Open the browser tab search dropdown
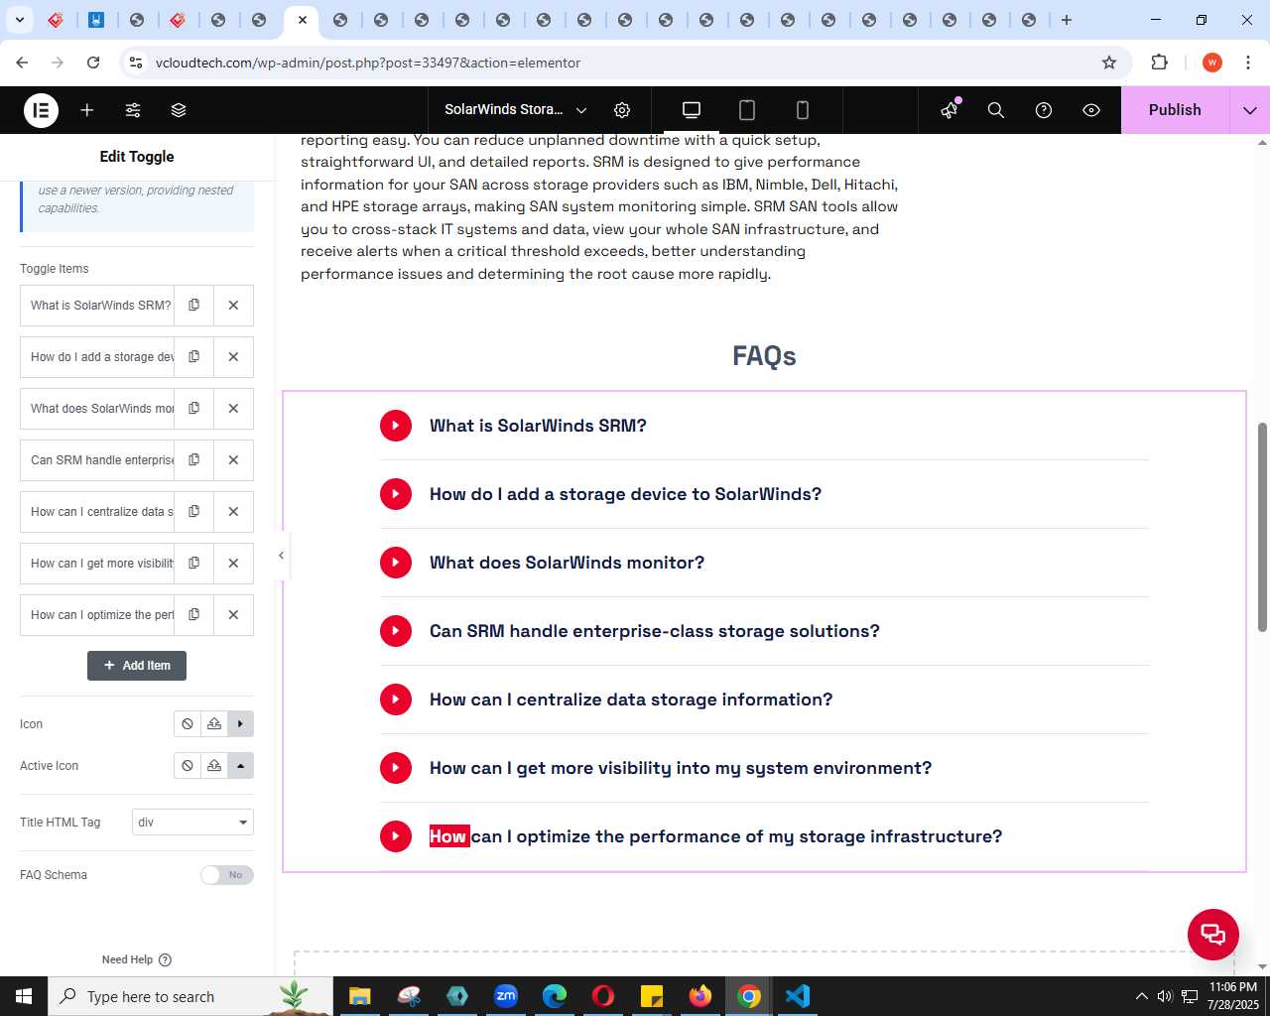Image resolution: width=1270 pixels, height=1016 pixels. click(x=20, y=20)
